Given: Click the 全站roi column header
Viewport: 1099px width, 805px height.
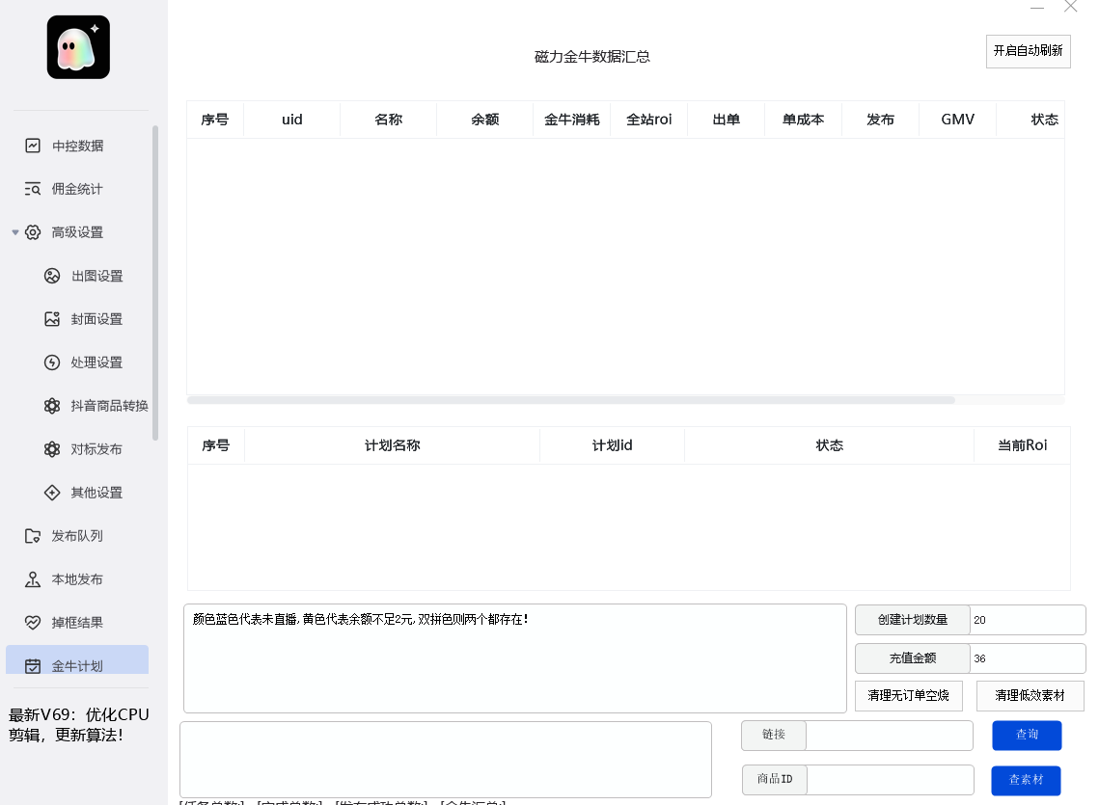Looking at the screenshot, I should pos(649,120).
